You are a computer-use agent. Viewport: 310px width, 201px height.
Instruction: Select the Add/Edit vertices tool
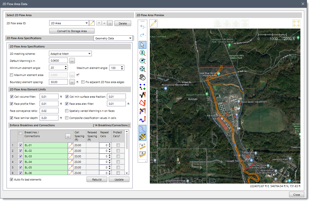point(143,87)
